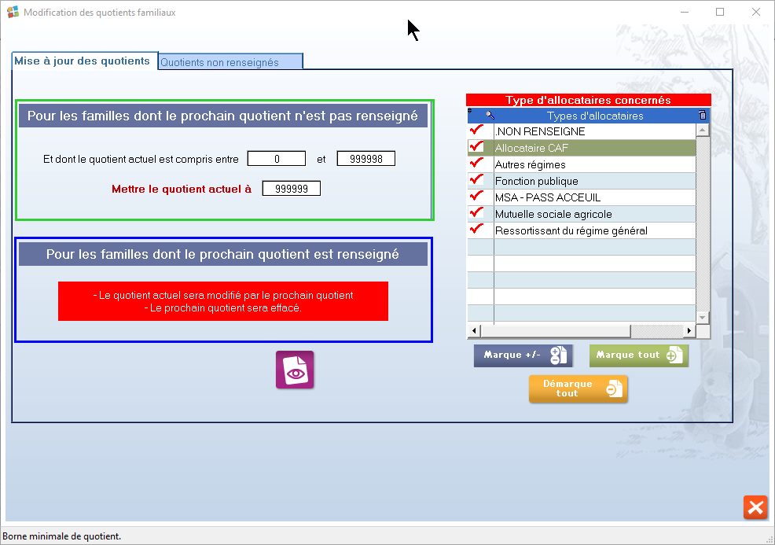Click the maximum quotient field showing 999998
This screenshot has height=545, width=775.
(x=365, y=159)
